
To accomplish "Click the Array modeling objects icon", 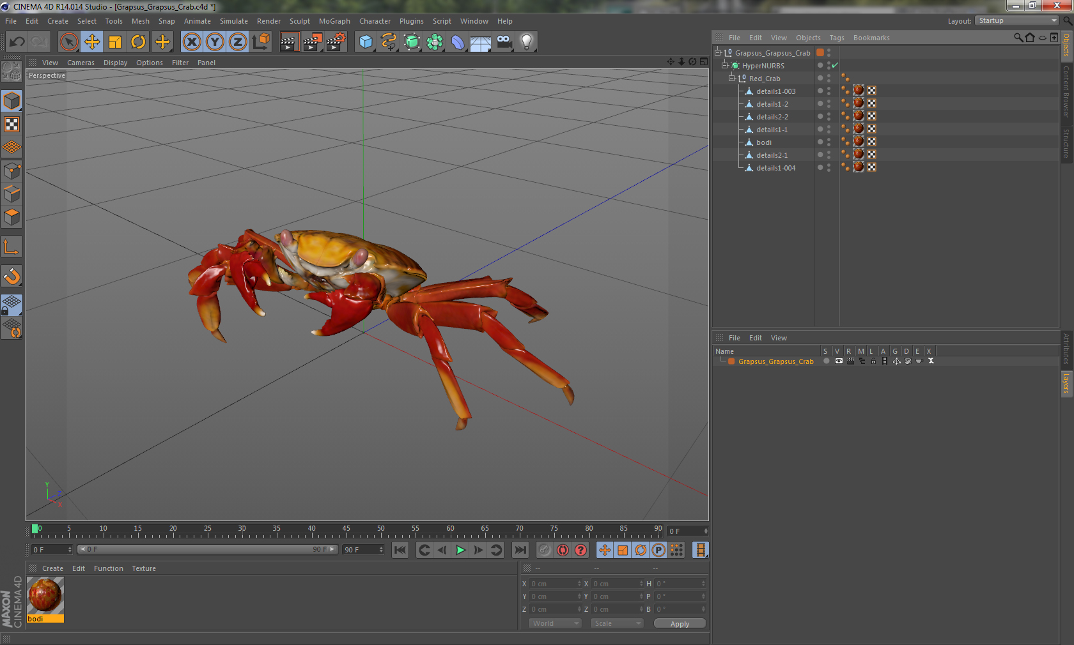I will point(435,42).
